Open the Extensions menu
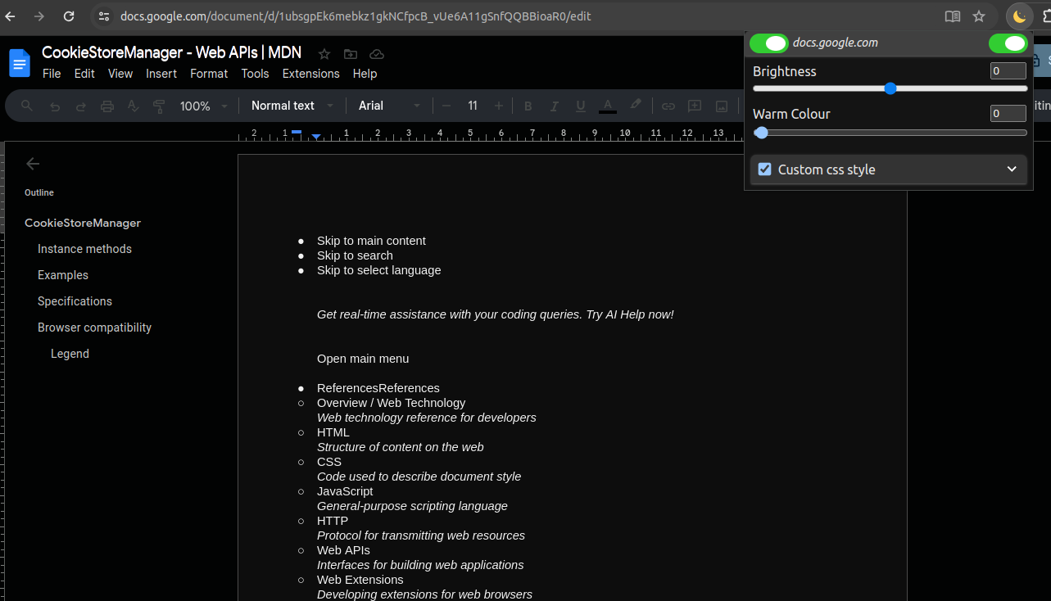 [x=310, y=74]
